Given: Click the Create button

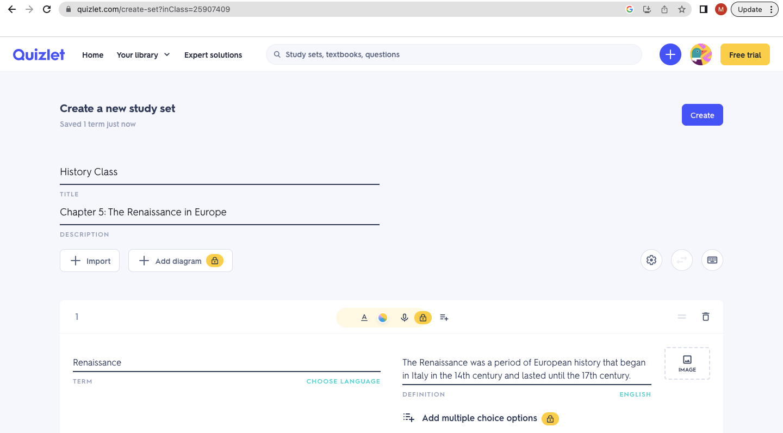Looking at the screenshot, I should tap(703, 115).
